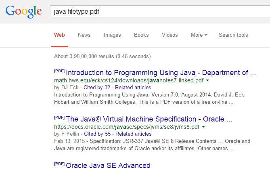Open Search tools options
The height and width of the screenshot is (170, 270).
click(233, 35)
